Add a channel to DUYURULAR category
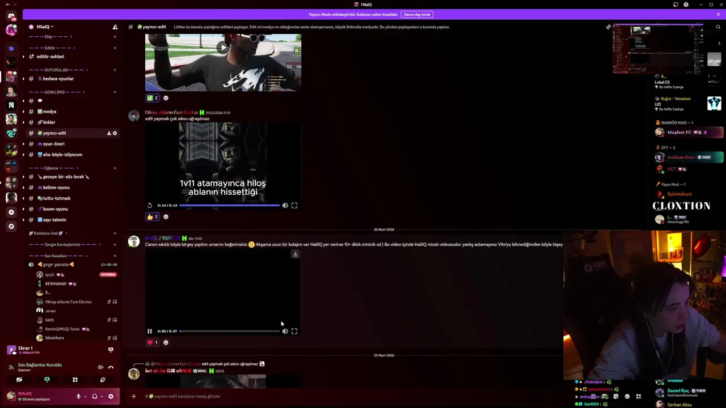This screenshot has height=408, width=726. click(115, 70)
